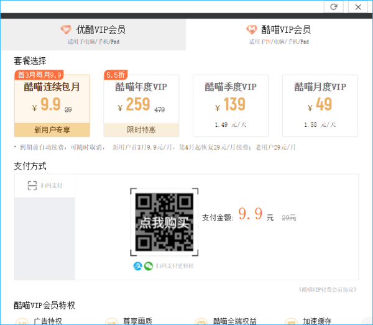The height and width of the screenshot is (325, 373).
Task: Select the 酷喵连续包月 9.9 plan
Action: pos(52,106)
